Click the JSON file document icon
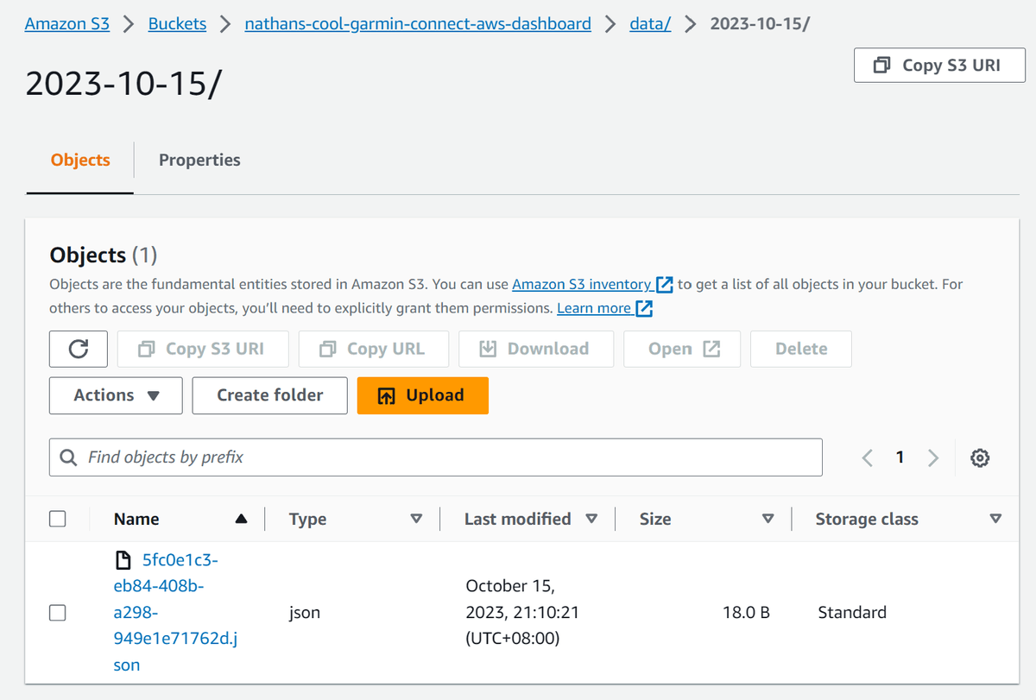 pyautogui.click(x=125, y=561)
